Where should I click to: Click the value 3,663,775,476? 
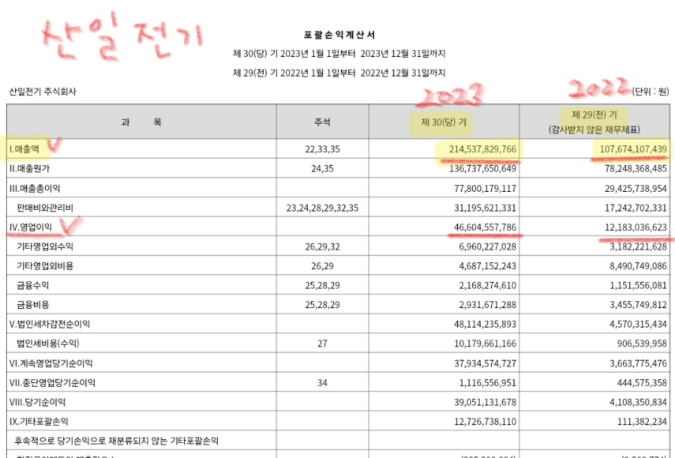[x=638, y=364]
